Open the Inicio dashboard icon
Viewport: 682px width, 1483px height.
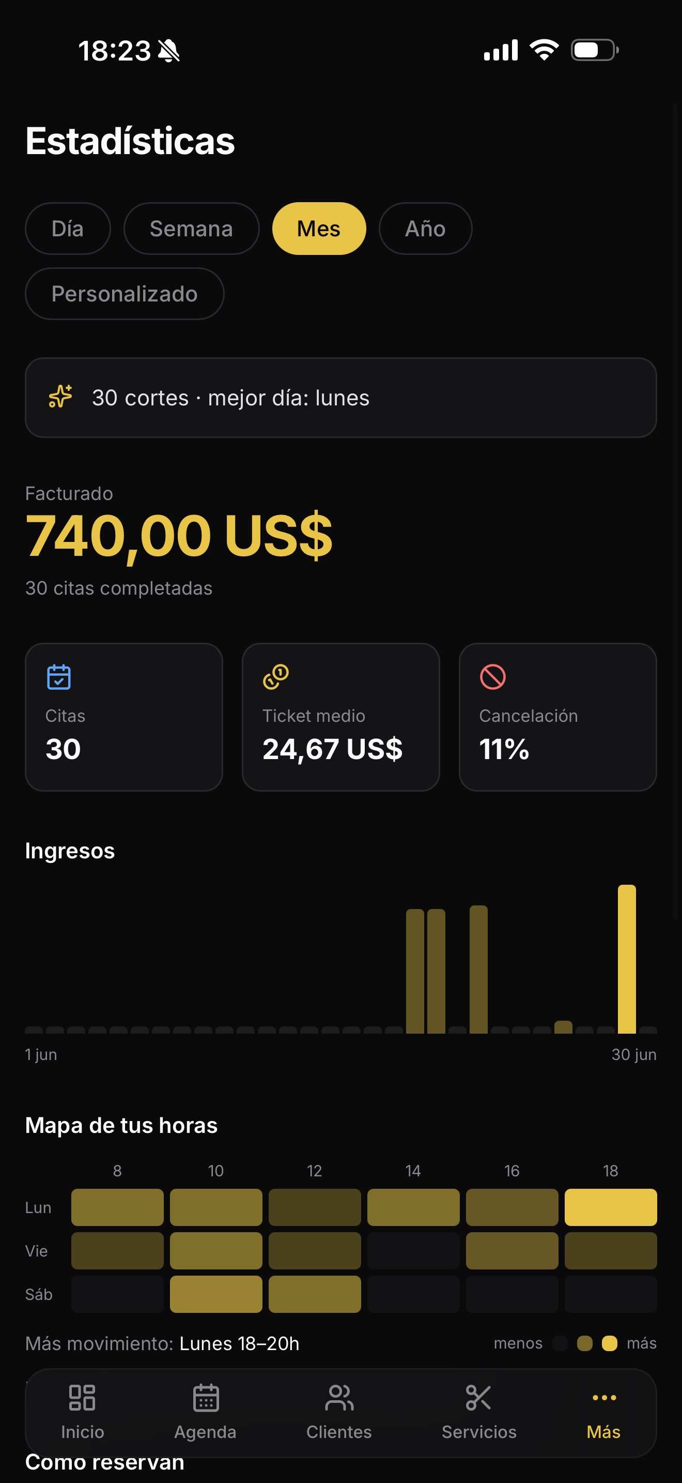coord(82,1398)
